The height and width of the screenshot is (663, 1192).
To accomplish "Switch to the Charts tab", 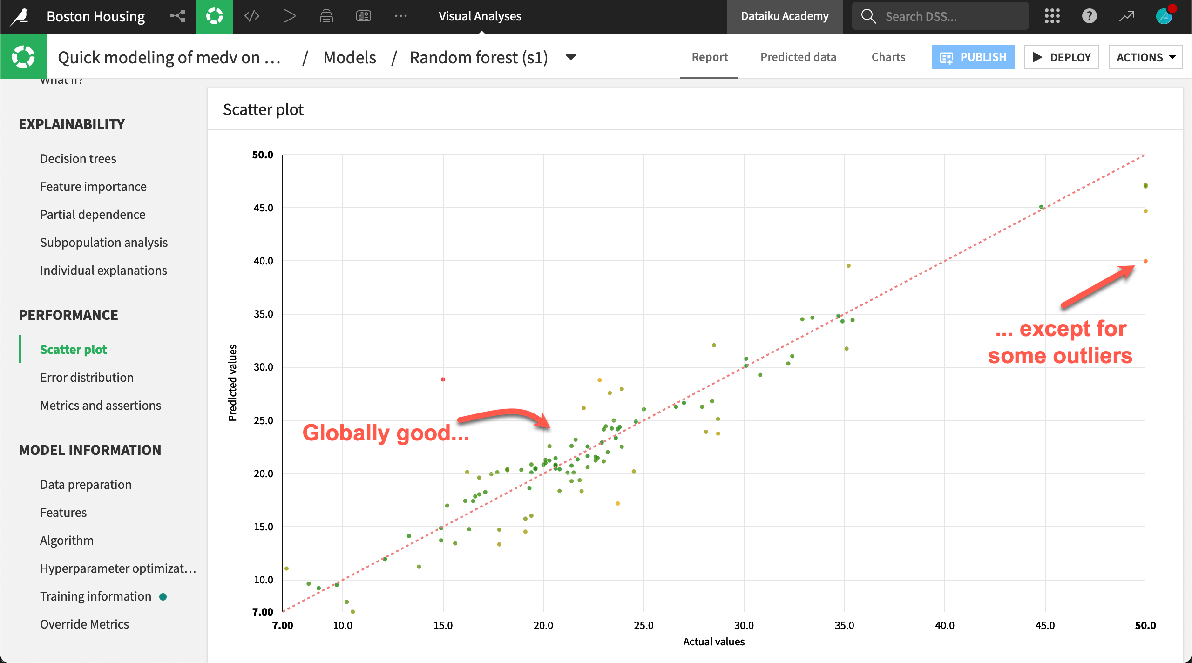I will click(x=887, y=57).
